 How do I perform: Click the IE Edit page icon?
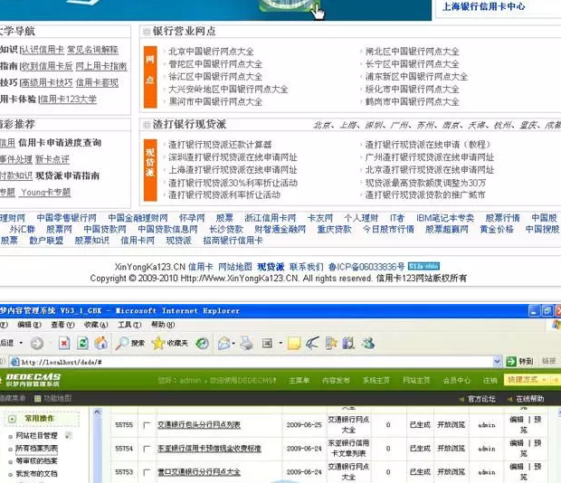click(267, 344)
